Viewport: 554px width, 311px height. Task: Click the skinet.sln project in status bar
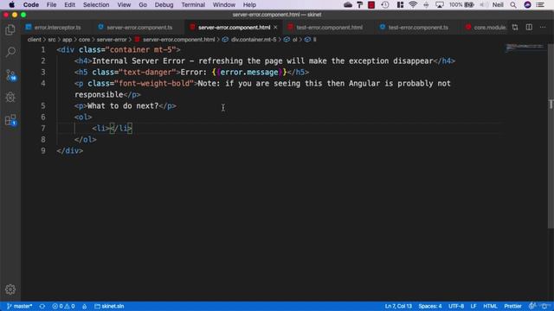tap(109, 306)
